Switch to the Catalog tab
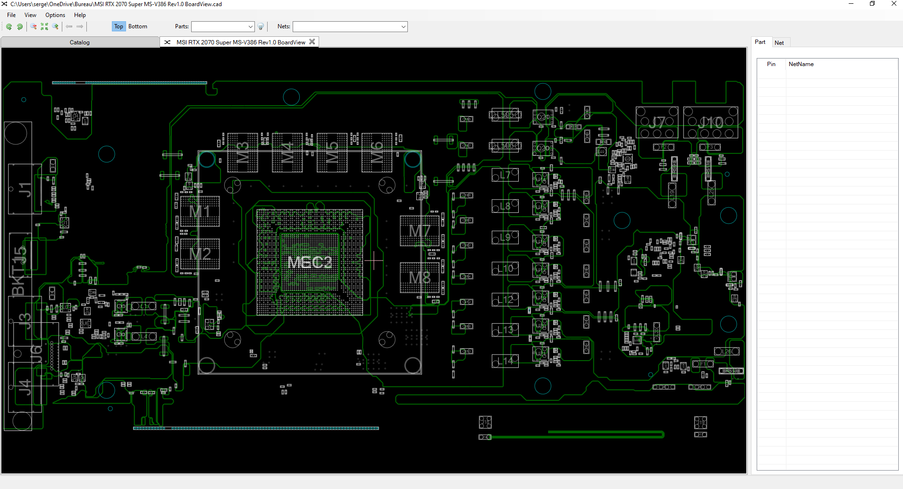This screenshot has width=903, height=489. pyautogui.click(x=80, y=42)
